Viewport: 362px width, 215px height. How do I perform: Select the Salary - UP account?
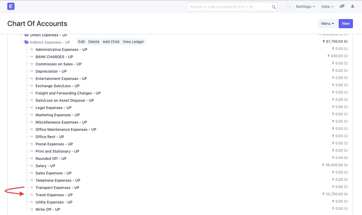coord(45,166)
